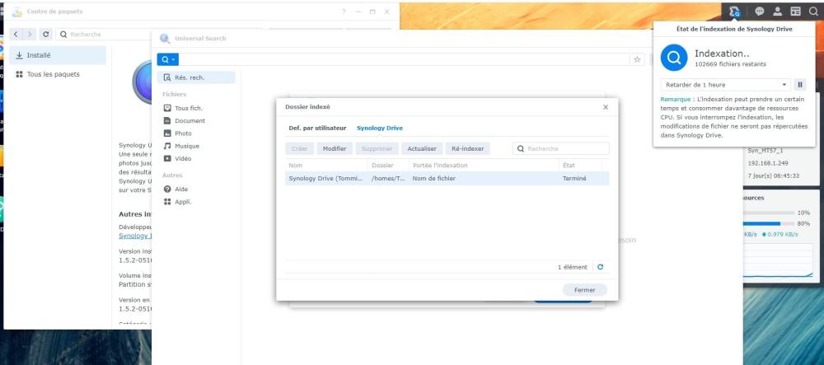Open the Synology Drive indexing status icon
824x365 pixels.
pyautogui.click(x=735, y=11)
